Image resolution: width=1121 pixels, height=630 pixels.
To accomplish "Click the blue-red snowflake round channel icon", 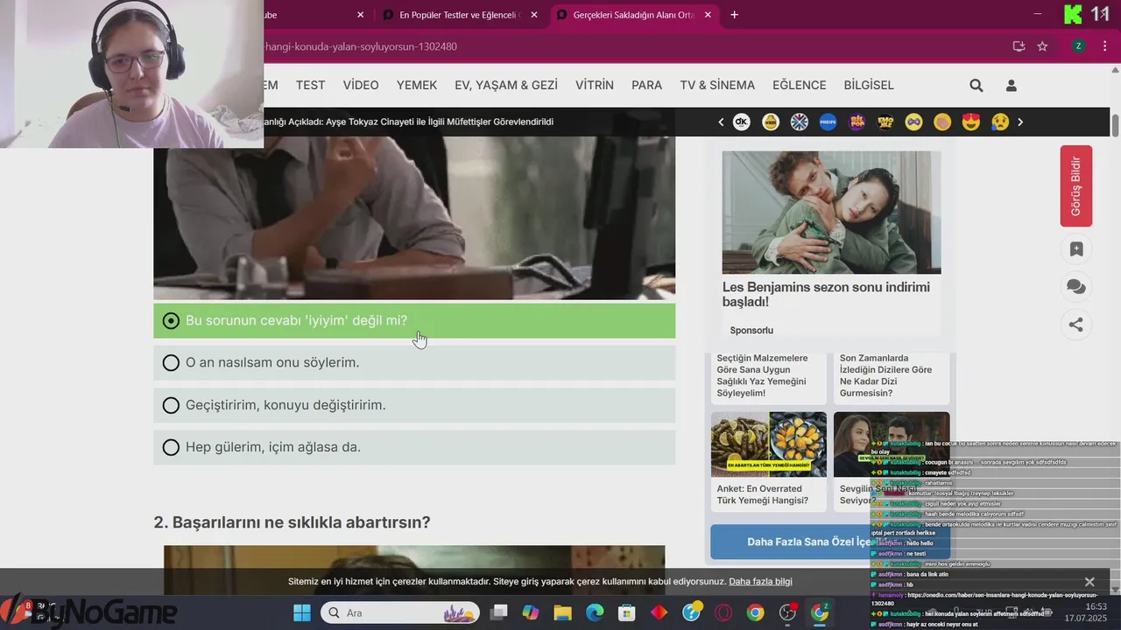I will 800,122.
